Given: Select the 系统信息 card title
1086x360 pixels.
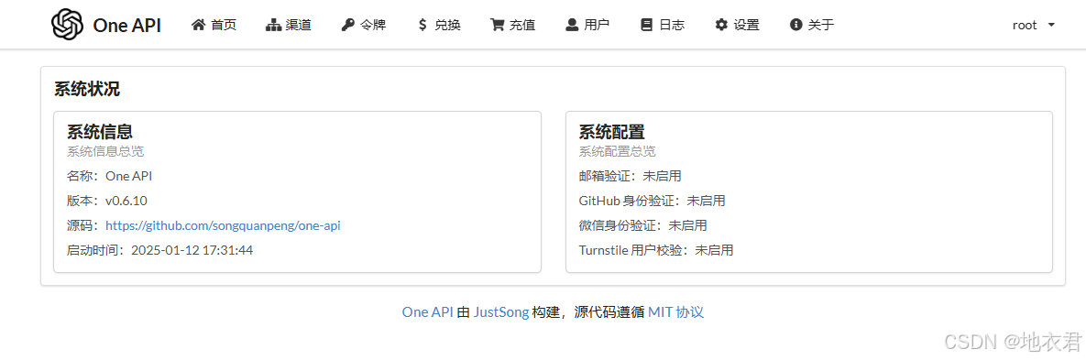Looking at the screenshot, I should (100, 132).
